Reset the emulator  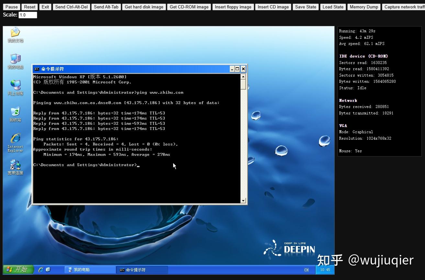29,7
